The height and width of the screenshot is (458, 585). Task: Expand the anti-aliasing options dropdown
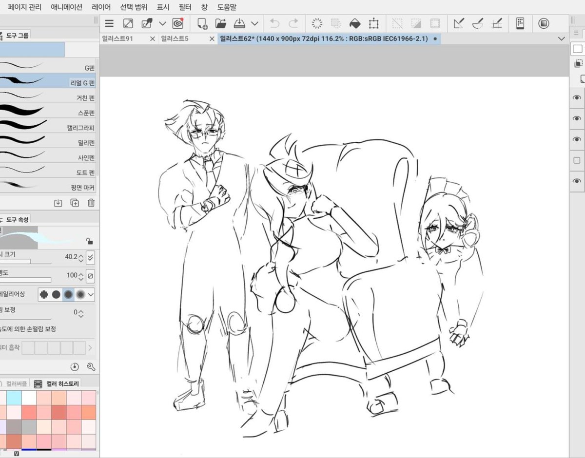[x=91, y=294]
